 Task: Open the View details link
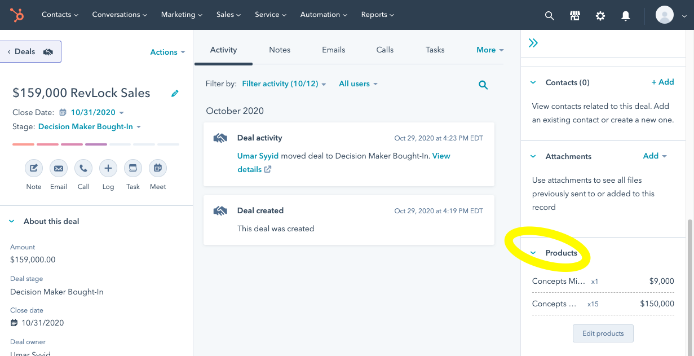(344, 162)
